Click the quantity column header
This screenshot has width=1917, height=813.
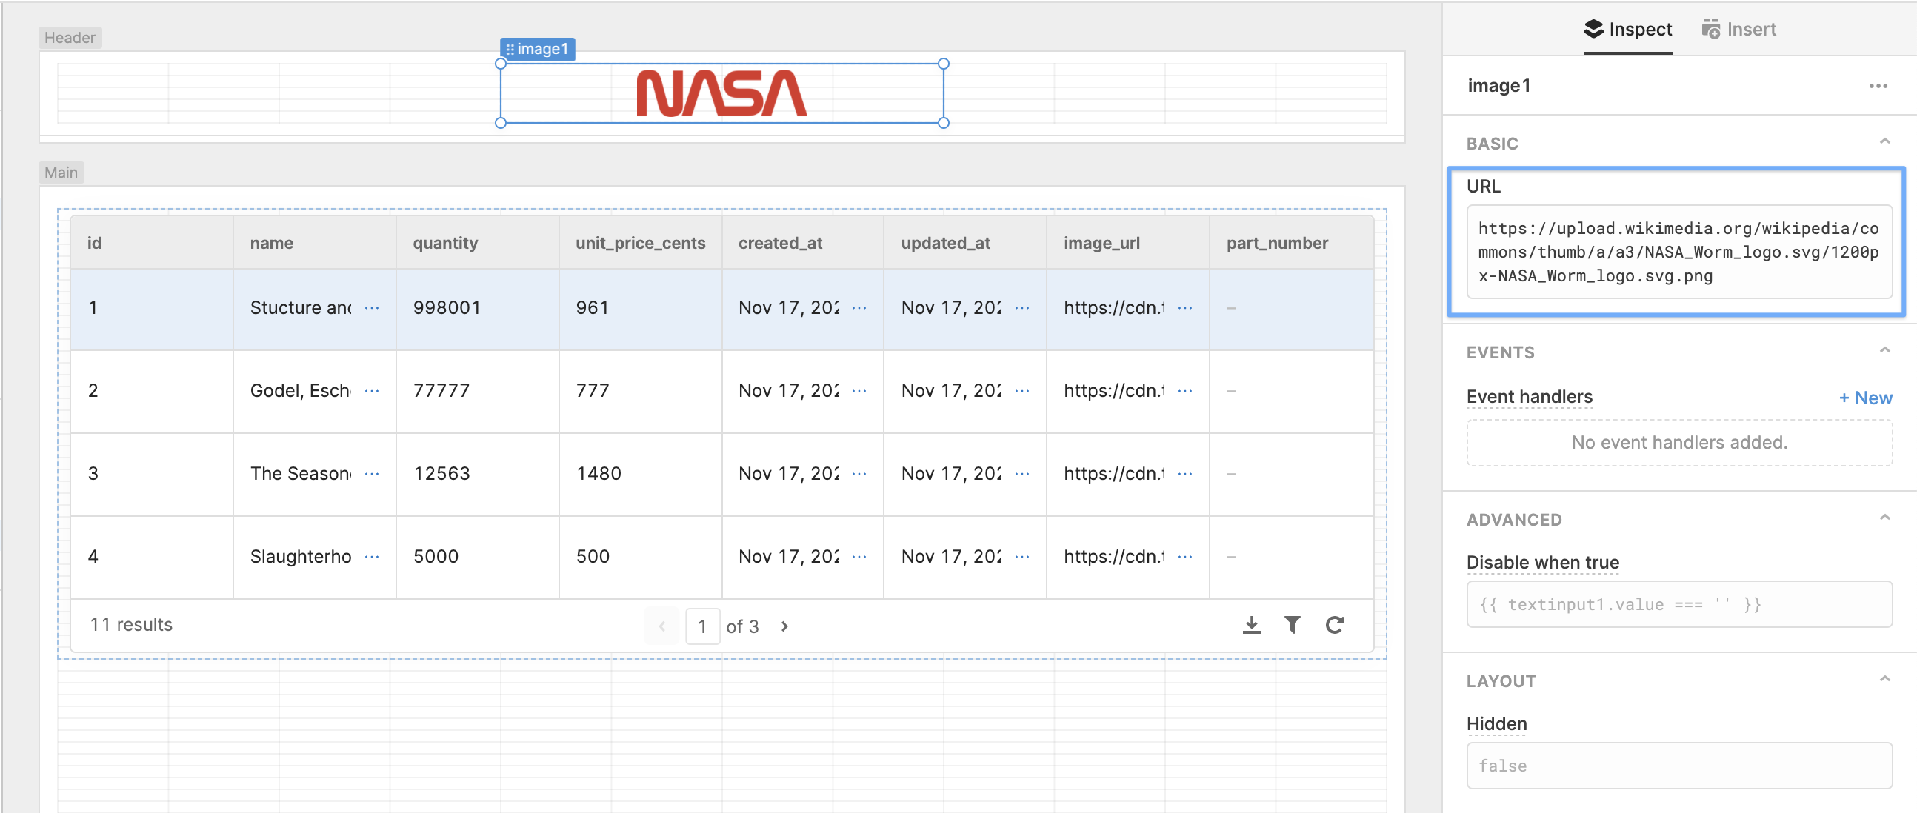coord(445,243)
